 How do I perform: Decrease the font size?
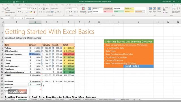pyautogui.click(x=36, y=9)
